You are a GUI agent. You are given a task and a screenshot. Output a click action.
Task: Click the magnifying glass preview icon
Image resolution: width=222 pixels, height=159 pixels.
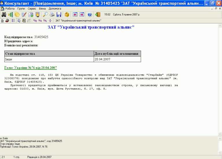click(45, 14)
